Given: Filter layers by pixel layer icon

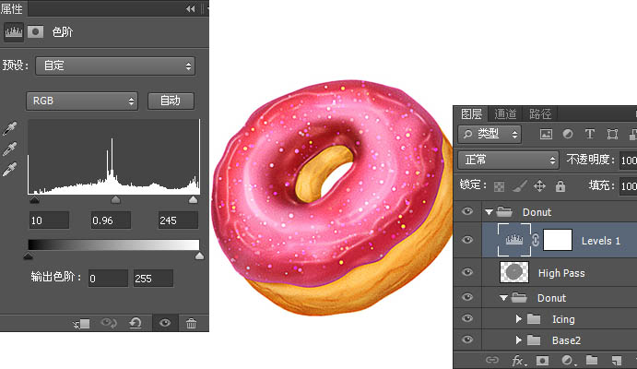Looking at the screenshot, I should tap(546, 134).
